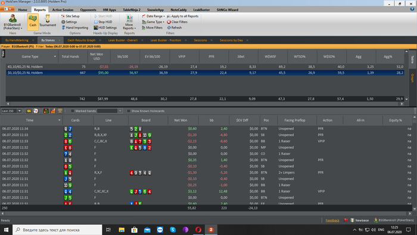The image size is (417, 235).
Task: Sort hands by Equity % column
Action: 396,120
